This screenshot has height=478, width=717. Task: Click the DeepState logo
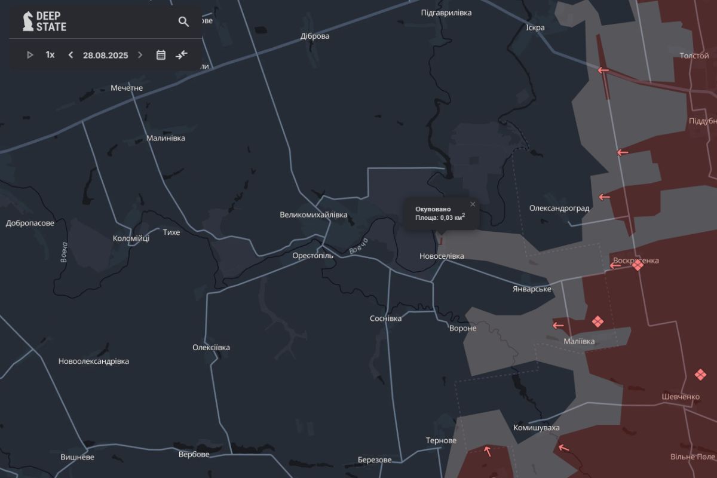click(x=45, y=22)
